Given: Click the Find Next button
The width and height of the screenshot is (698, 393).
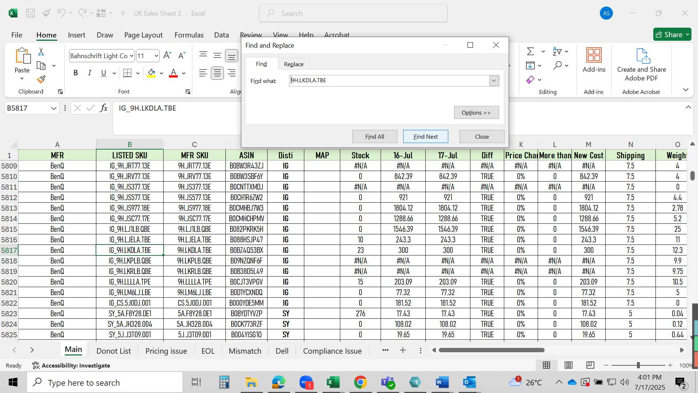Looking at the screenshot, I should (x=425, y=136).
